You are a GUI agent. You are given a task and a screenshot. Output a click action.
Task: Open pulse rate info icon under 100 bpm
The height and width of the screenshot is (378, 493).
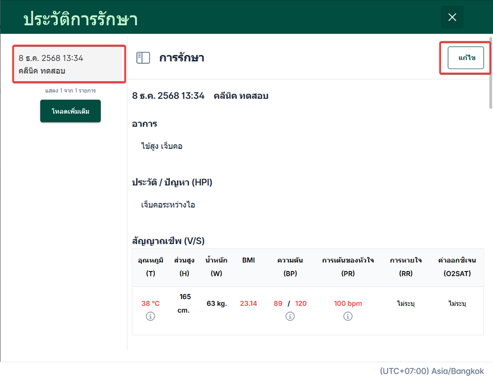[x=348, y=316]
